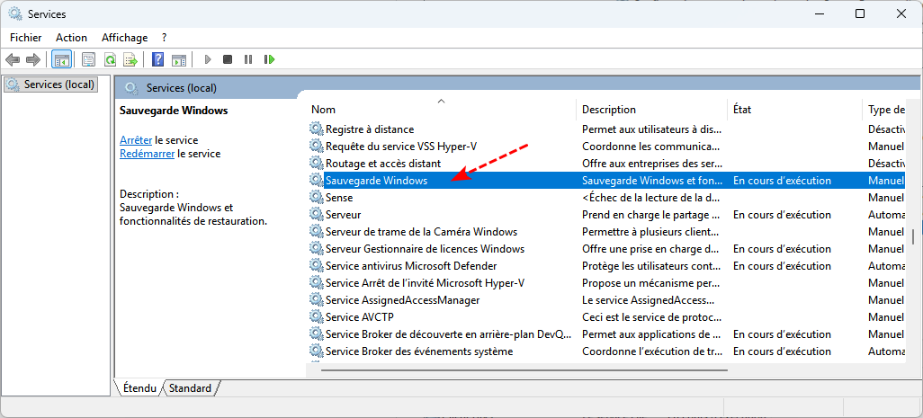This screenshot has height=418, width=923.
Task: Select the Sense service name
Action: [339, 198]
